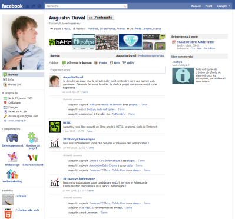This screenshot has width=235, height=219.
Task: Open Profil in top bar
Action: tap(208, 6)
